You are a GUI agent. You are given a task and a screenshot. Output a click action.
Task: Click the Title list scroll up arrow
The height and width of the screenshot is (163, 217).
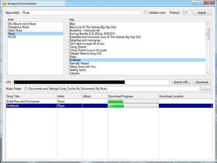coord(208,24)
